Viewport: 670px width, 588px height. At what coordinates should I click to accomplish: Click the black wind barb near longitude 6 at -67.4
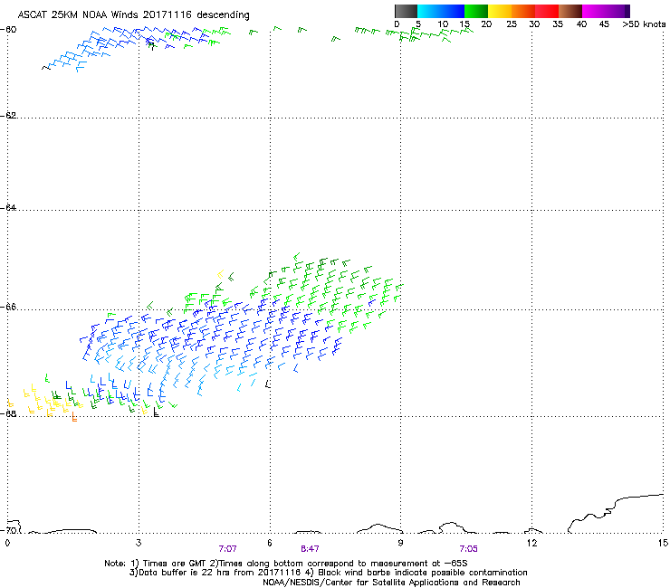click(268, 384)
